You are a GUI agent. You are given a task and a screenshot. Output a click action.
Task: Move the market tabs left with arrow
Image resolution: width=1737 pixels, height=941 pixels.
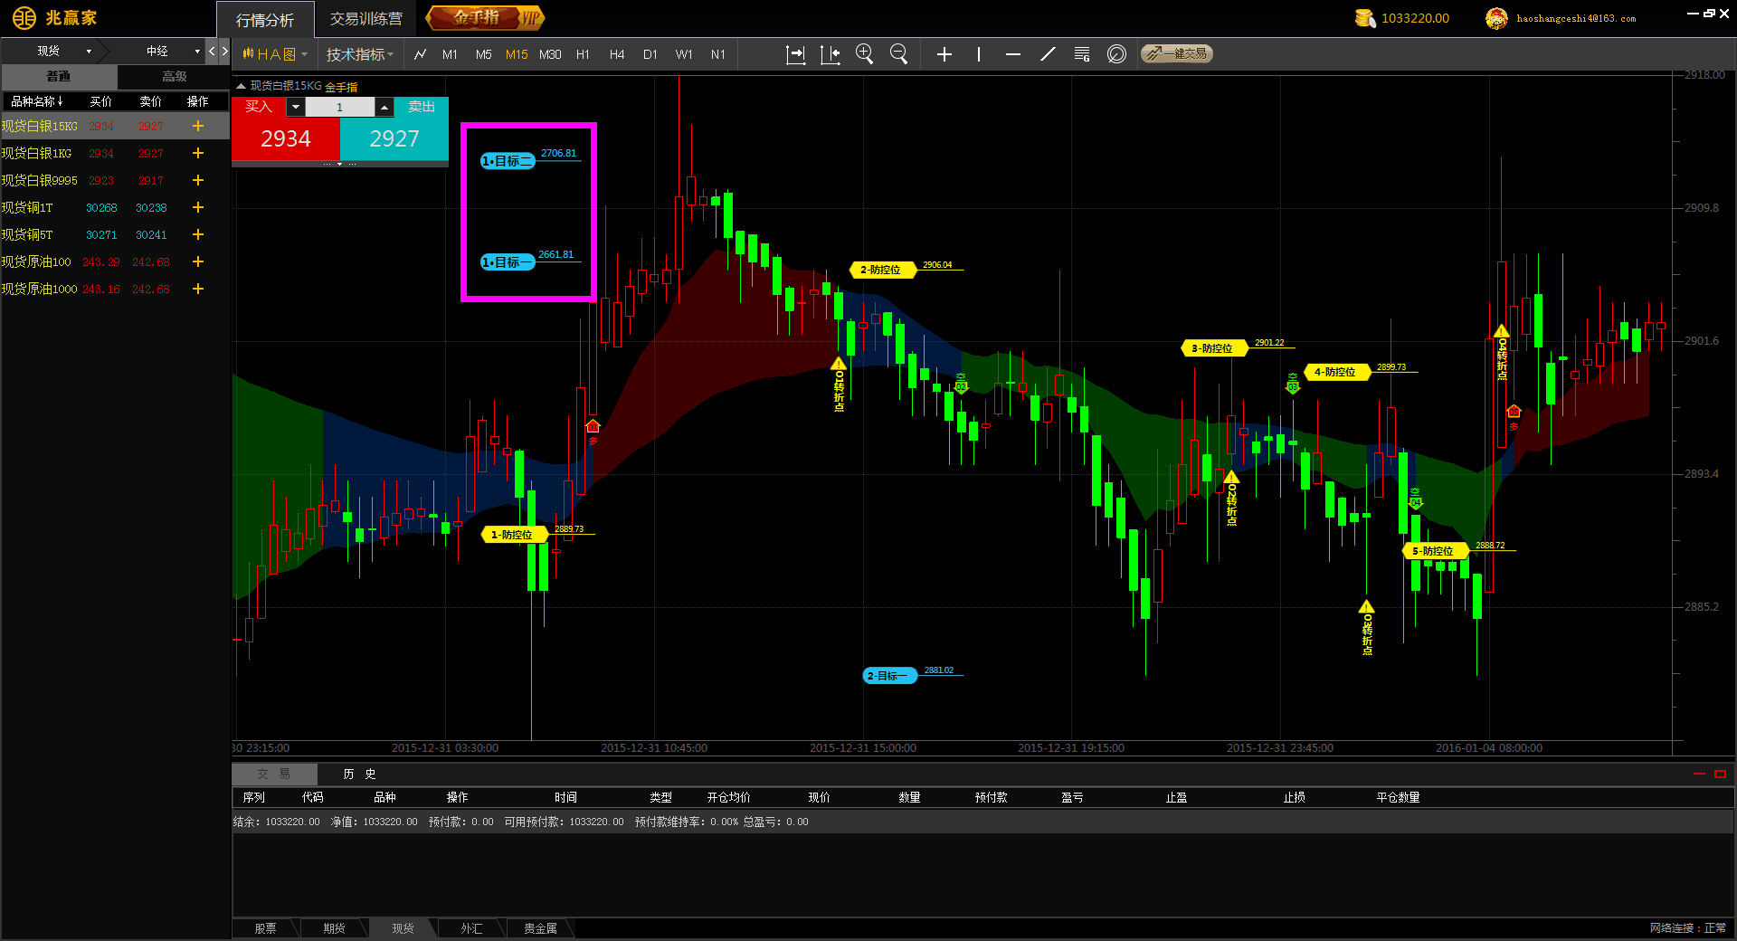[212, 51]
